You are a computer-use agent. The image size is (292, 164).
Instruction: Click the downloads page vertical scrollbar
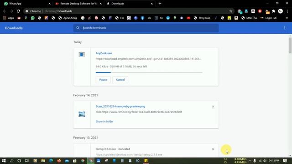(290, 45)
